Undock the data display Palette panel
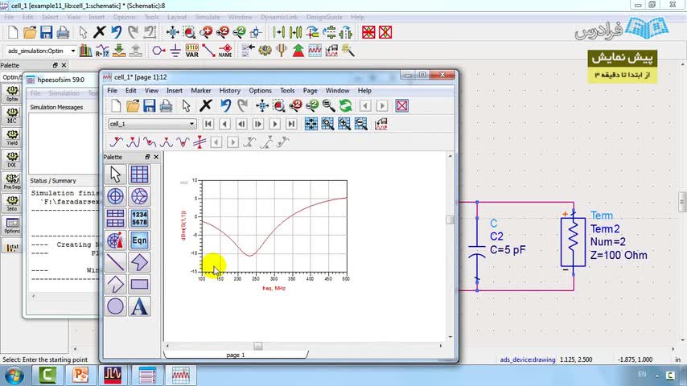This screenshot has width=687, height=386. (x=147, y=157)
